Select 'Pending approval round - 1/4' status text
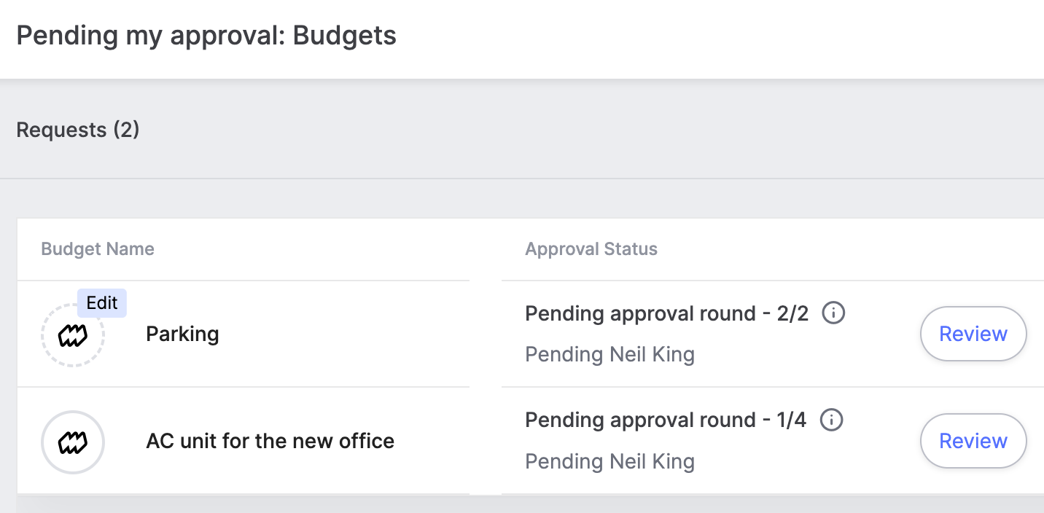Viewport: 1044px width, 513px height. (666, 420)
